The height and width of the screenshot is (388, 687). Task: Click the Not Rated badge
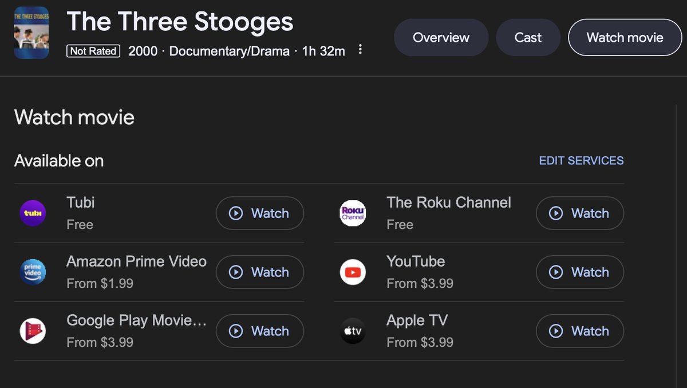pyautogui.click(x=93, y=51)
